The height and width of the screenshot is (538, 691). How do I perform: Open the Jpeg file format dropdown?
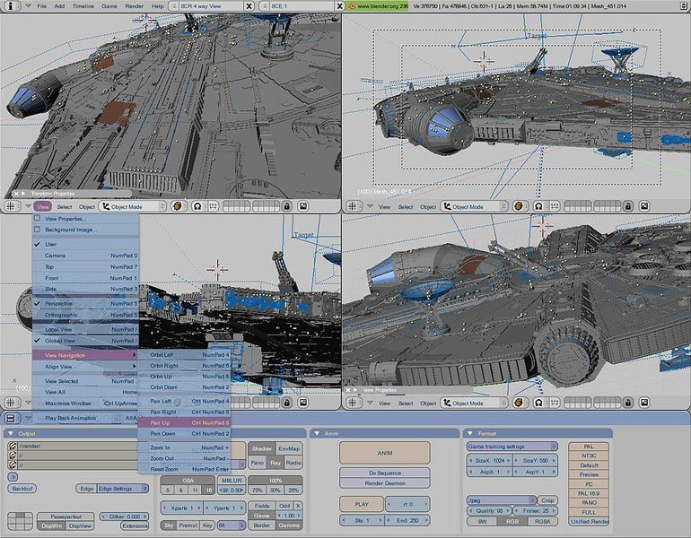(501, 500)
